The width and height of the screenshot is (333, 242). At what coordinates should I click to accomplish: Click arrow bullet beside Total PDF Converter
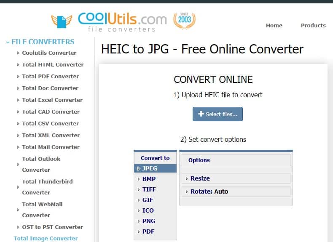pyautogui.click(x=18, y=77)
